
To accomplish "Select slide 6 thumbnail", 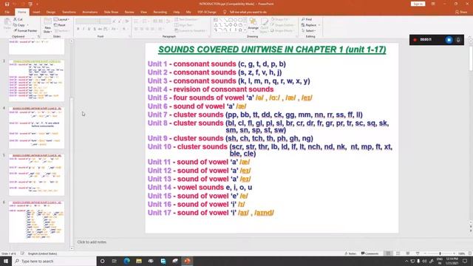I will (36, 222).
